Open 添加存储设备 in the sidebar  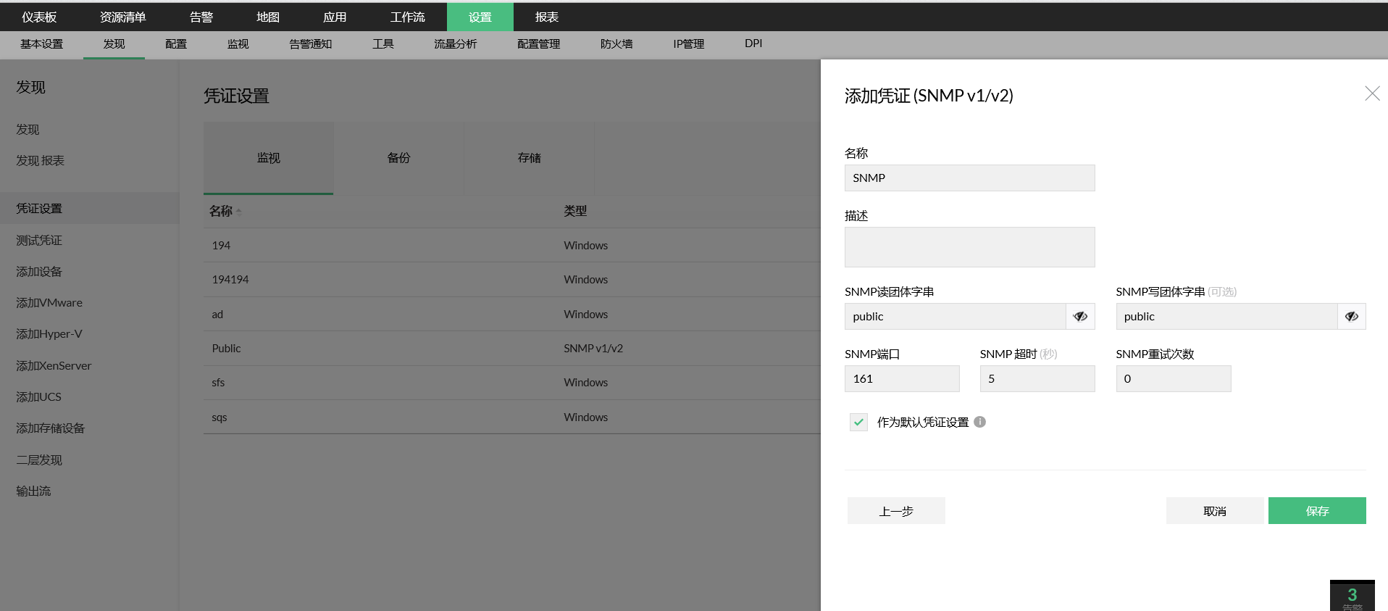coord(51,428)
